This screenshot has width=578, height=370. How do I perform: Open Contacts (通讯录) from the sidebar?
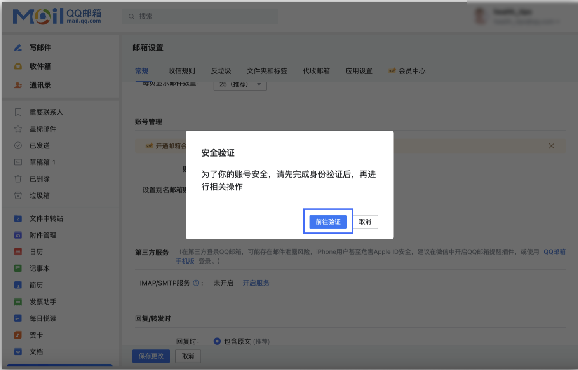click(18, 85)
